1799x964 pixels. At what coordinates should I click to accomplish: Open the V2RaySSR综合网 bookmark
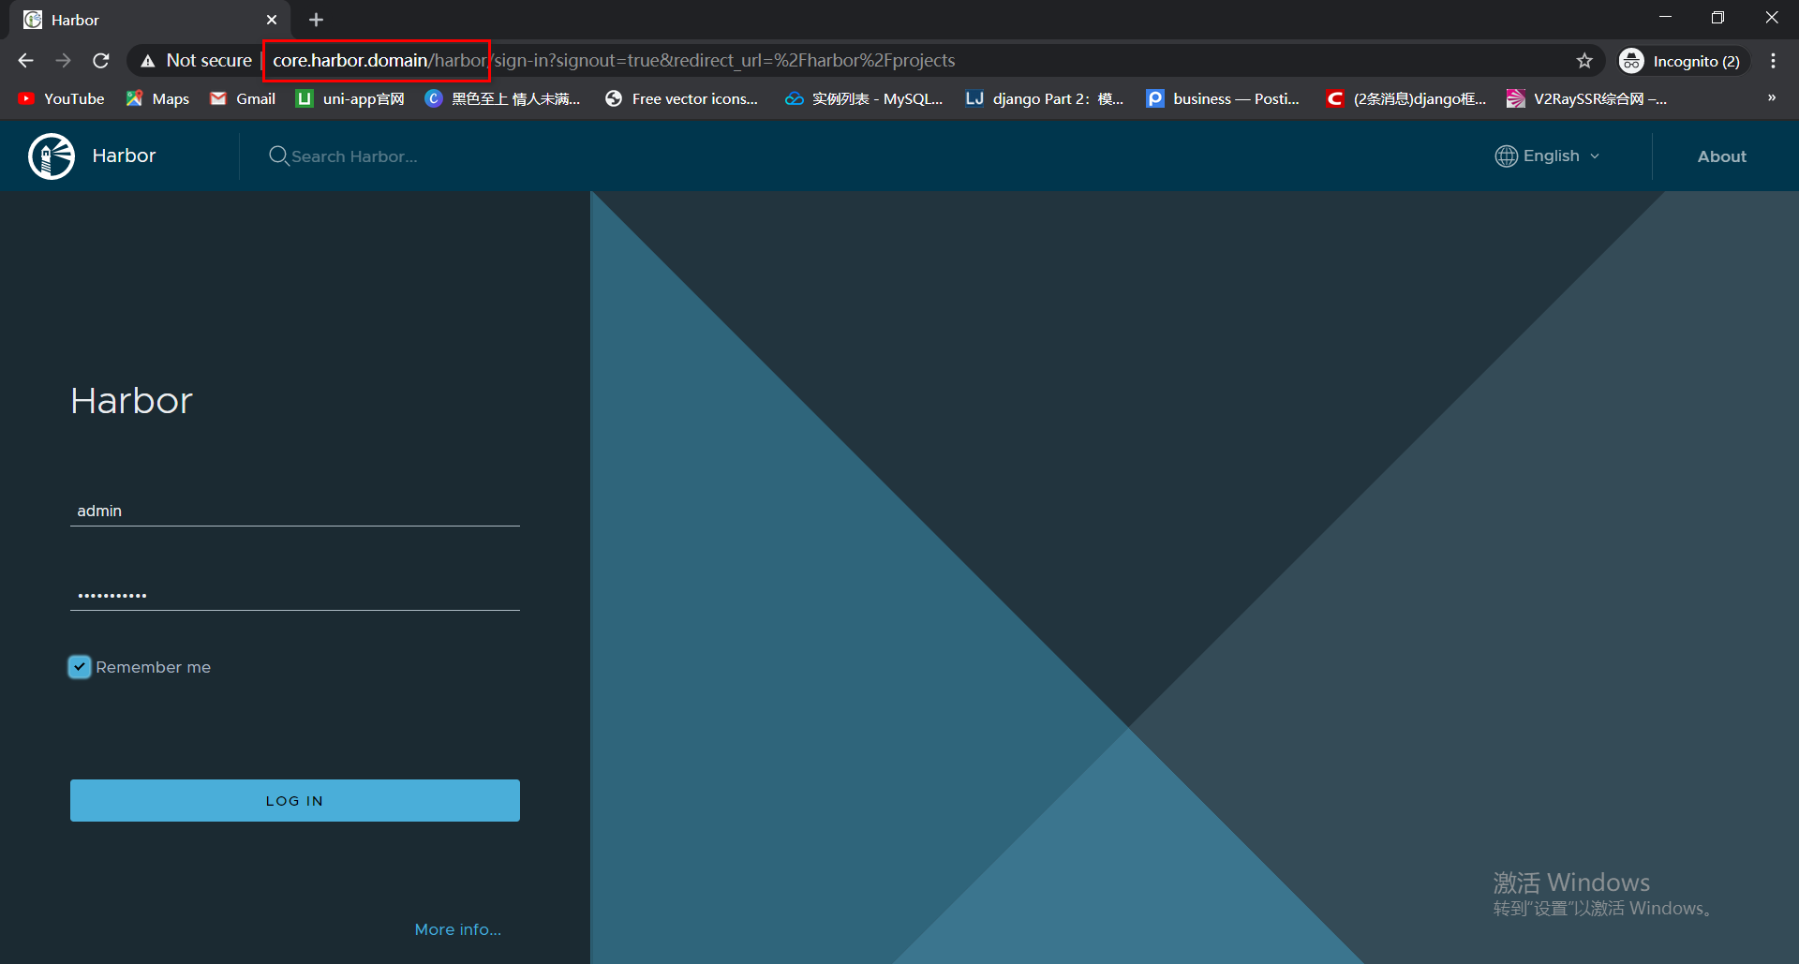coord(1586,98)
